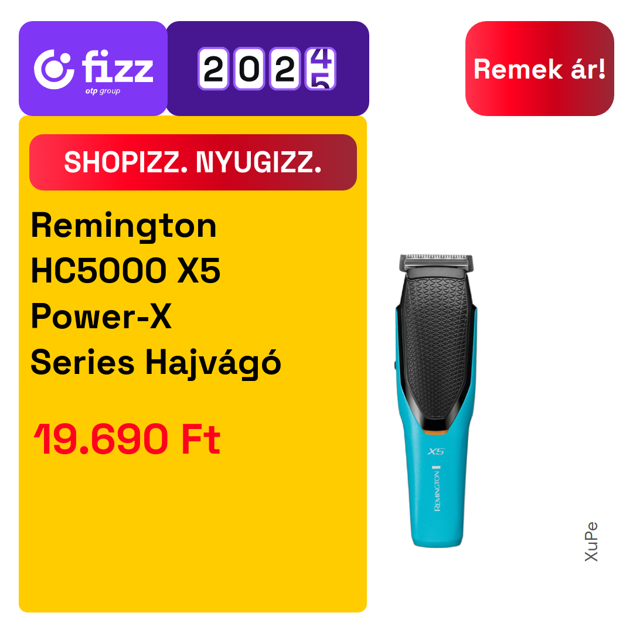Click the 'HC5000 X5' model text
The image size is (633, 633).
pyautogui.click(x=126, y=270)
